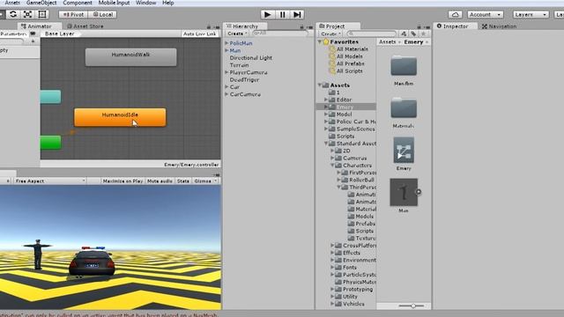Select the Rect transform tool

tap(42, 14)
